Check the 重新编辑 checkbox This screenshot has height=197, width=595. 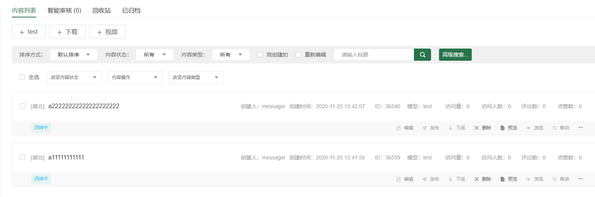298,55
